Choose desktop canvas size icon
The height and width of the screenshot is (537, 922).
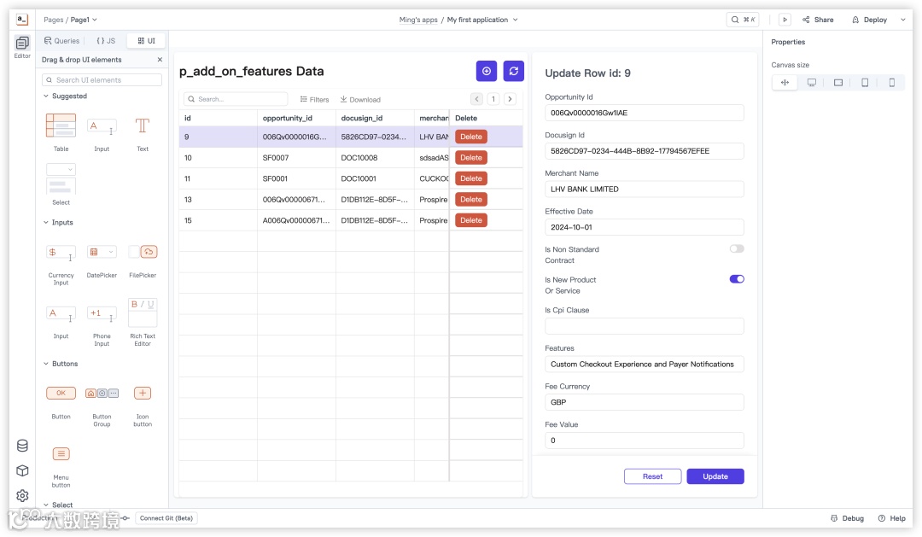point(812,83)
